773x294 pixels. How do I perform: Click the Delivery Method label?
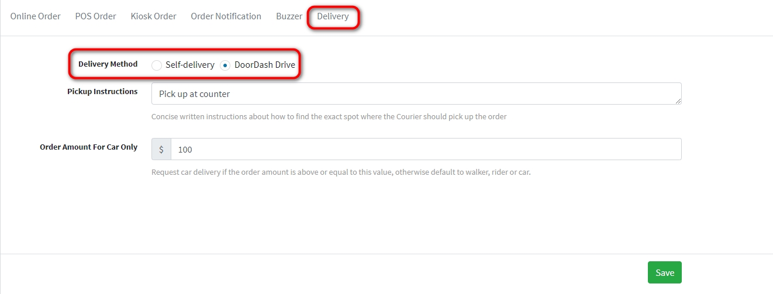[108, 64]
